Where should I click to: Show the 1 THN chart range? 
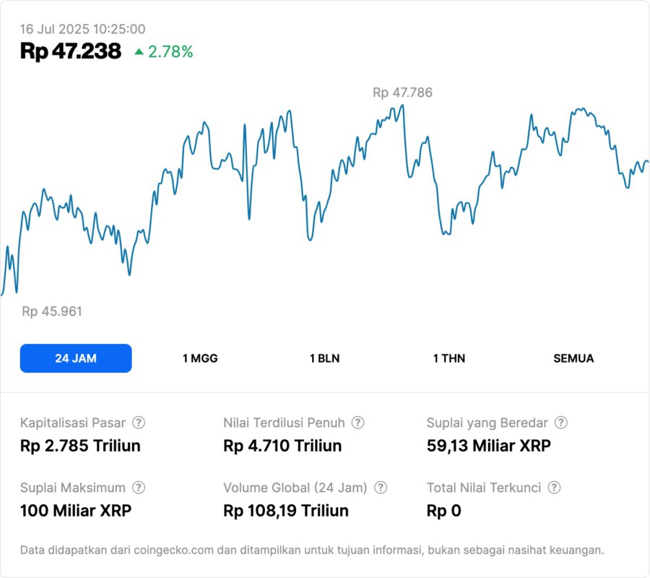pyautogui.click(x=449, y=358)
